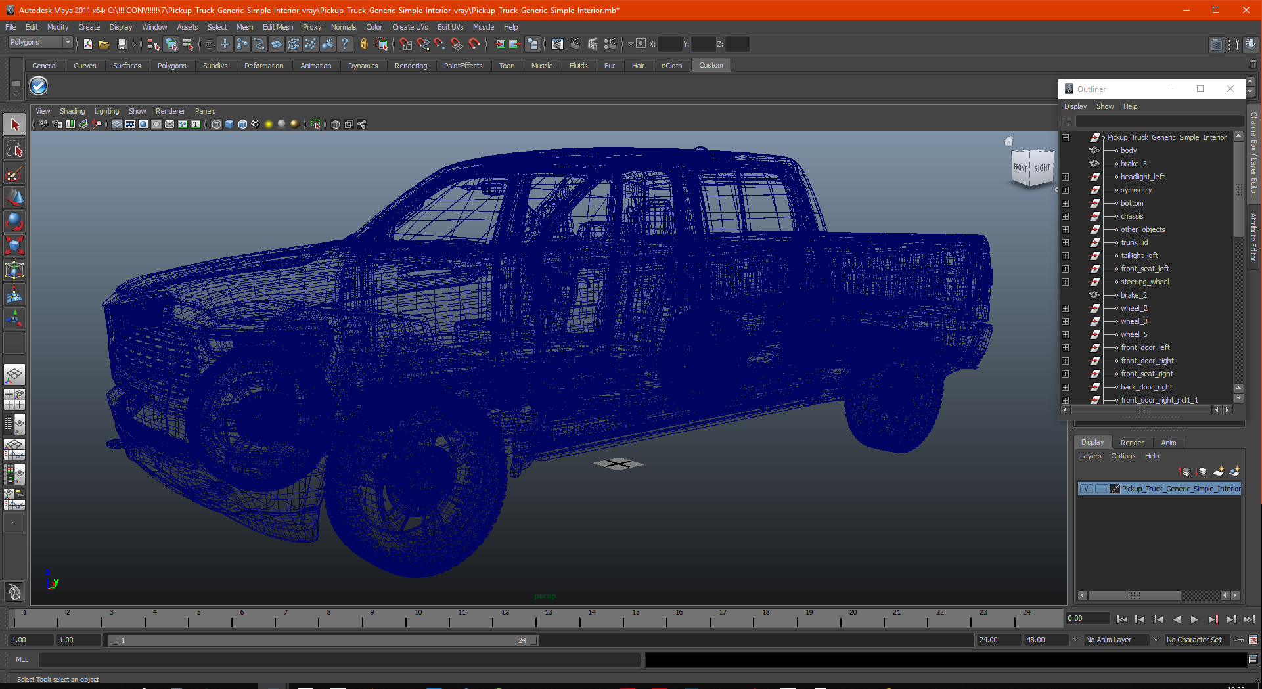Expand the chassis node in Outliner

(x=1065, y=216)
